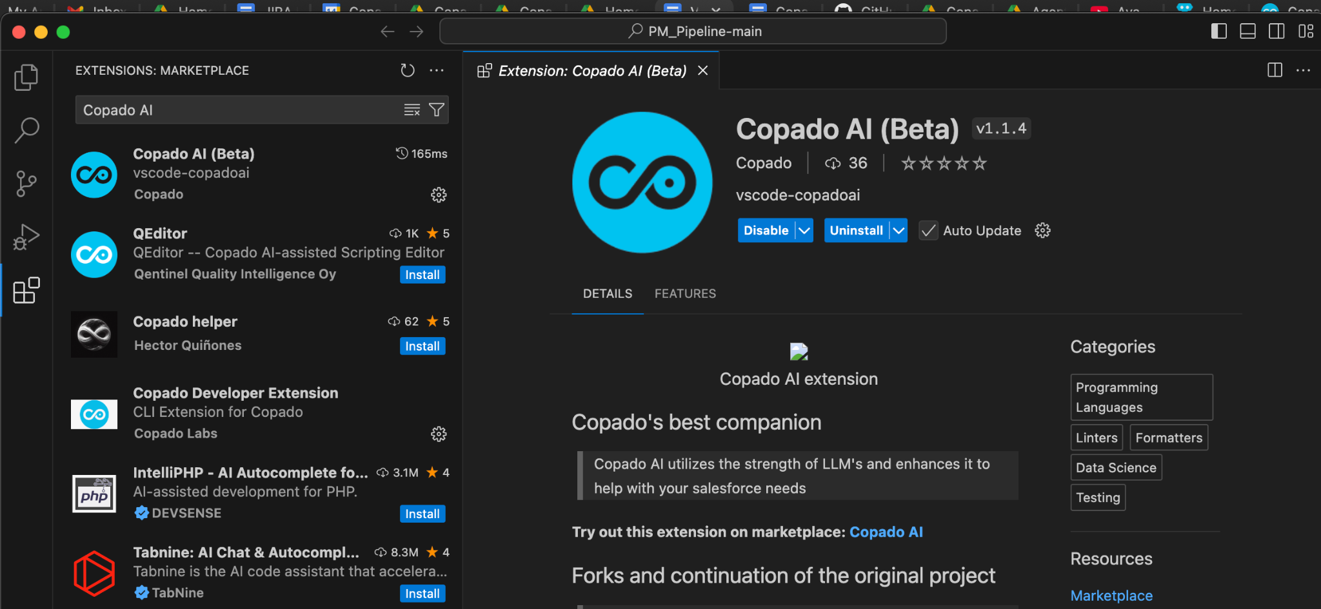Install the QEditor extension
Screen dimensions: 1321x609
pyautogui.click(x=422, y=275)
